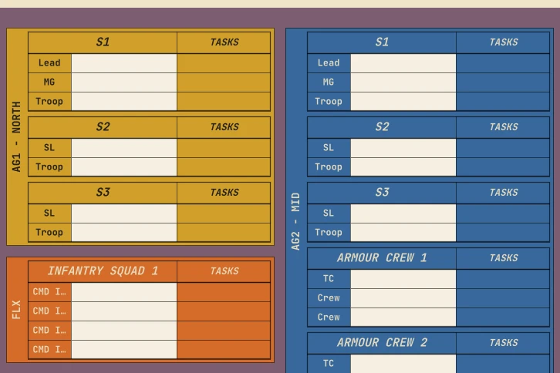This screenshot has width=560, height=373.
Task: Click the S3 header in the AG2 Mid block
Action: click(382, 193)
